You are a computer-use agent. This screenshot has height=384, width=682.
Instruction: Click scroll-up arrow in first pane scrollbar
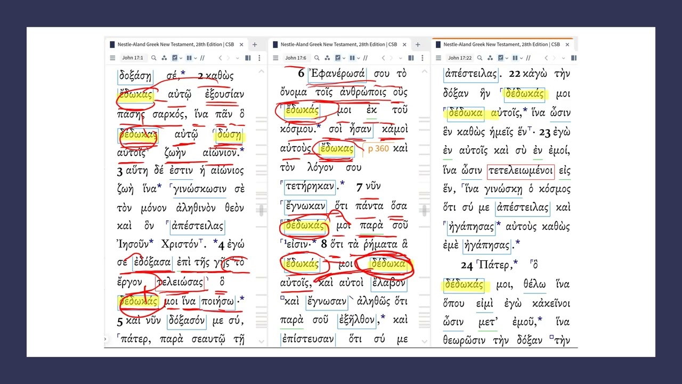(261, 71)
